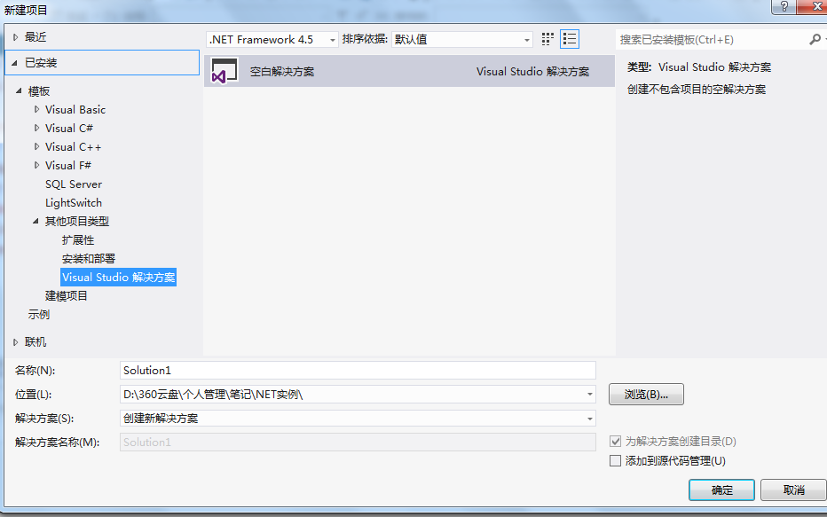
Task: Click disabled 解决方案名称 field
Action: click(358, 442)
